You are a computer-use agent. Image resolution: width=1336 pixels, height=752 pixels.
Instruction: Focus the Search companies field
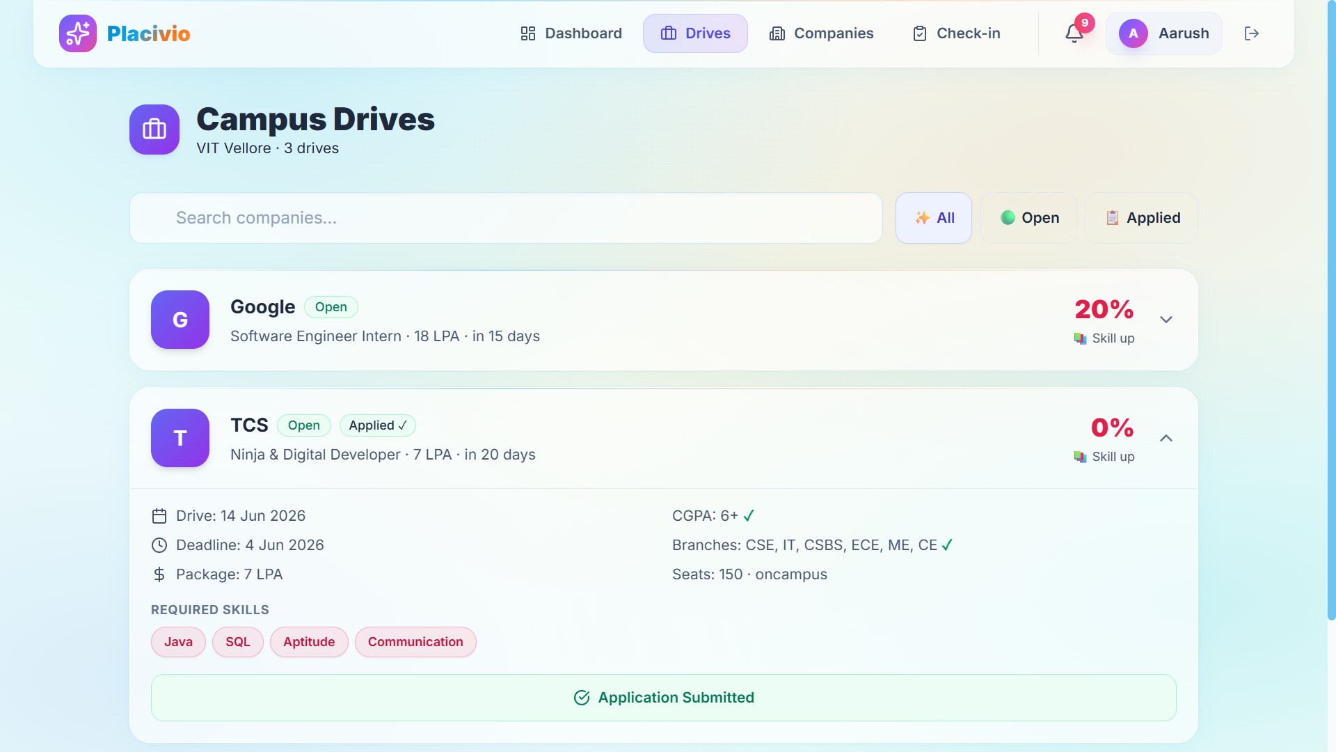pyautogui.click(x=506, y=218)
